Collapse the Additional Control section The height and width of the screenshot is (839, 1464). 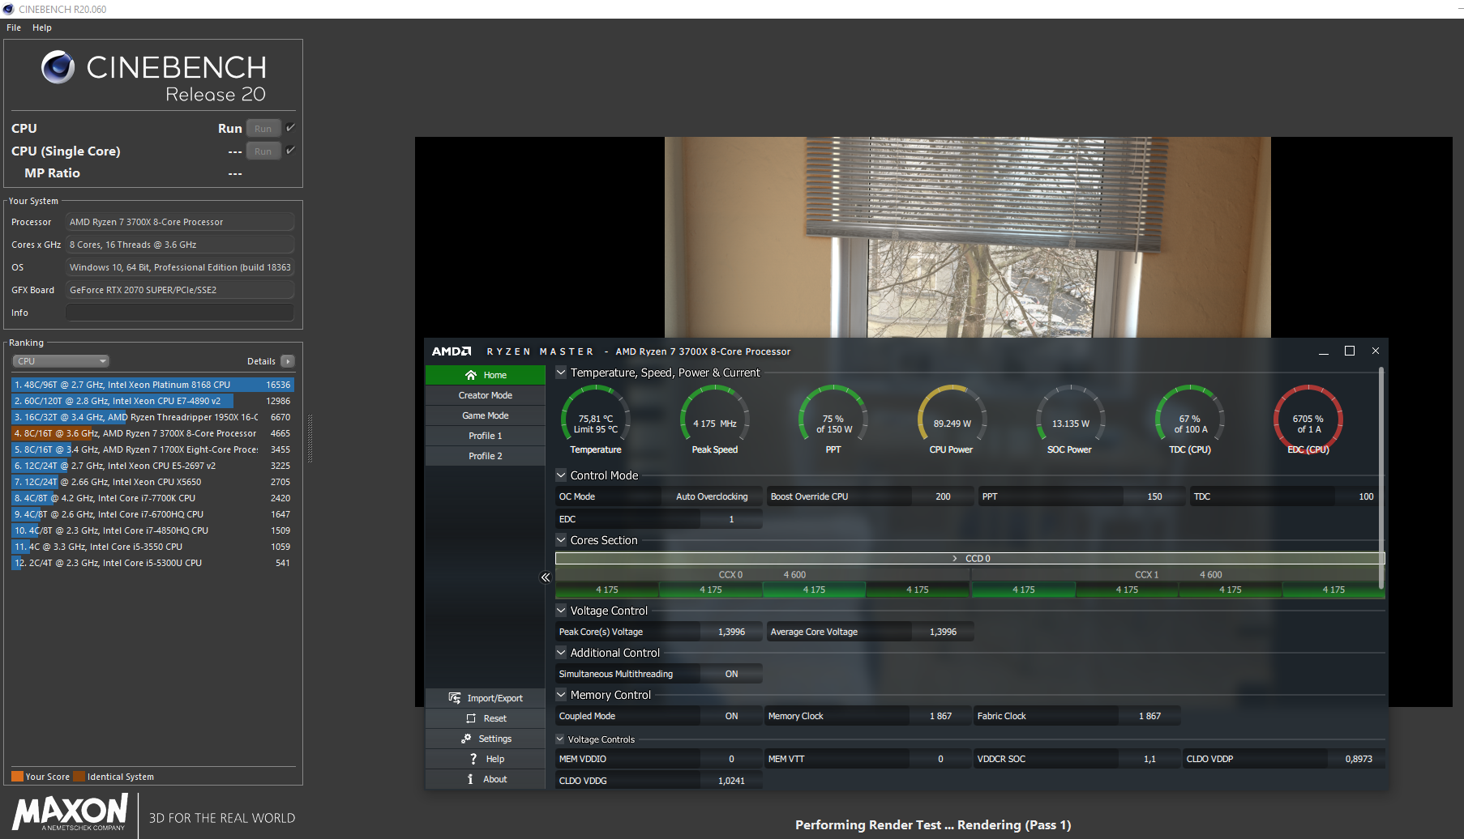[561, 653]
